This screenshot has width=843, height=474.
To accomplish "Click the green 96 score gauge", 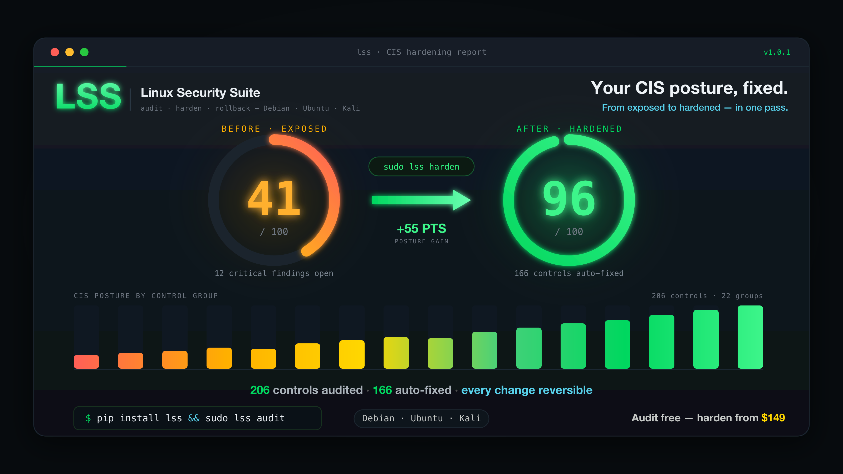I will tap(569, 200).
